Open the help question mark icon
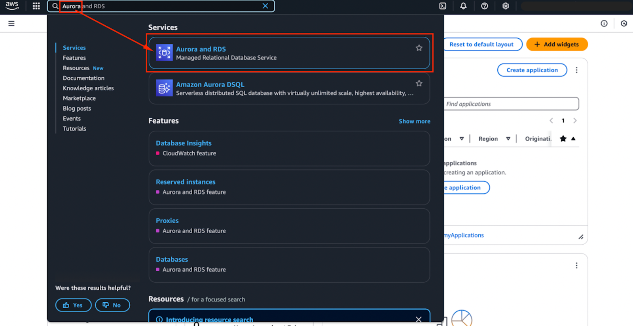Viewport: 633px width, 326px height. coord(484,6)
